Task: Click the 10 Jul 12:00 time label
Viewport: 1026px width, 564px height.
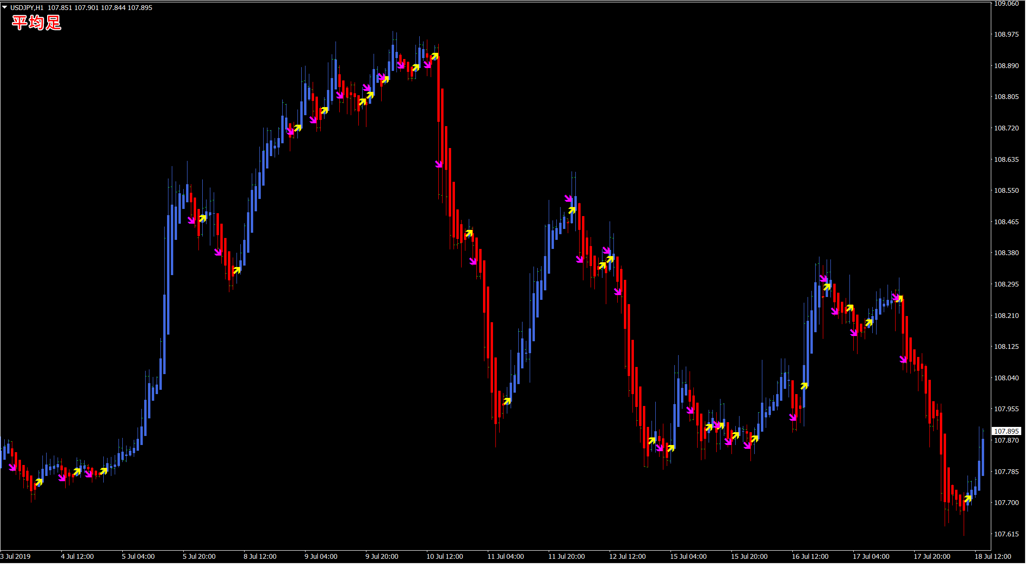Action: 444,556
